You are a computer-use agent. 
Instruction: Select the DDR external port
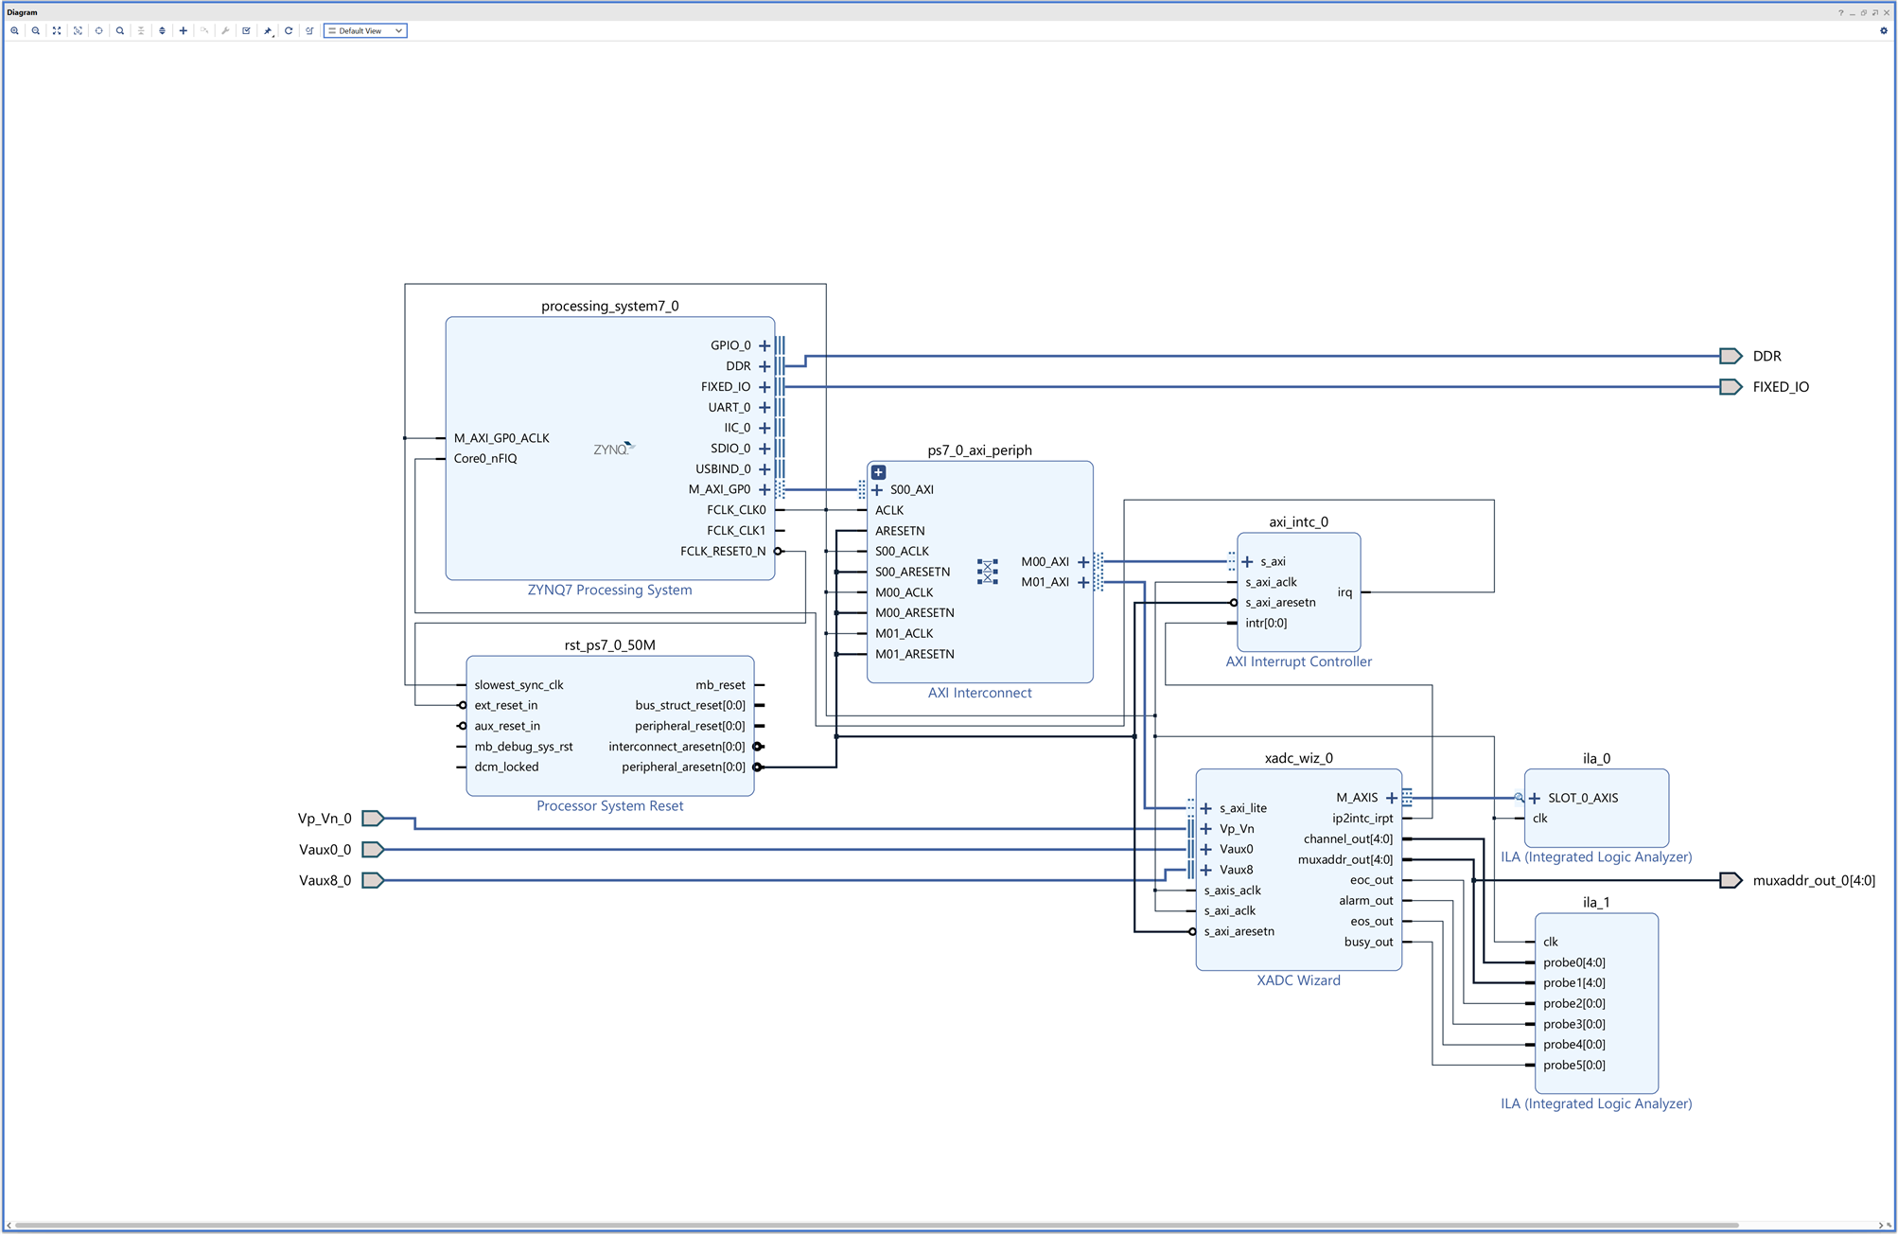pyautogui.click(x=1731, y=356)
